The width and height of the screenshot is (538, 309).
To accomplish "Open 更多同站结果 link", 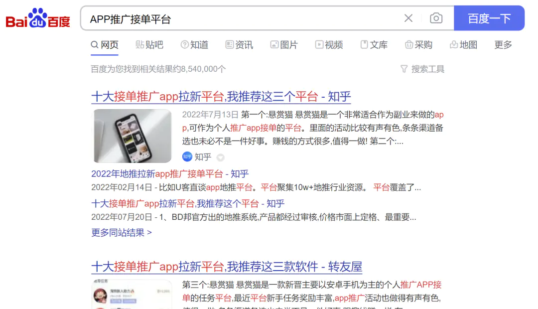I will click(122, 232).
